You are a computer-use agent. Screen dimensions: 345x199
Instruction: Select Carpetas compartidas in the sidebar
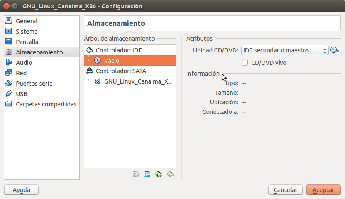click(x=46, y=104)
